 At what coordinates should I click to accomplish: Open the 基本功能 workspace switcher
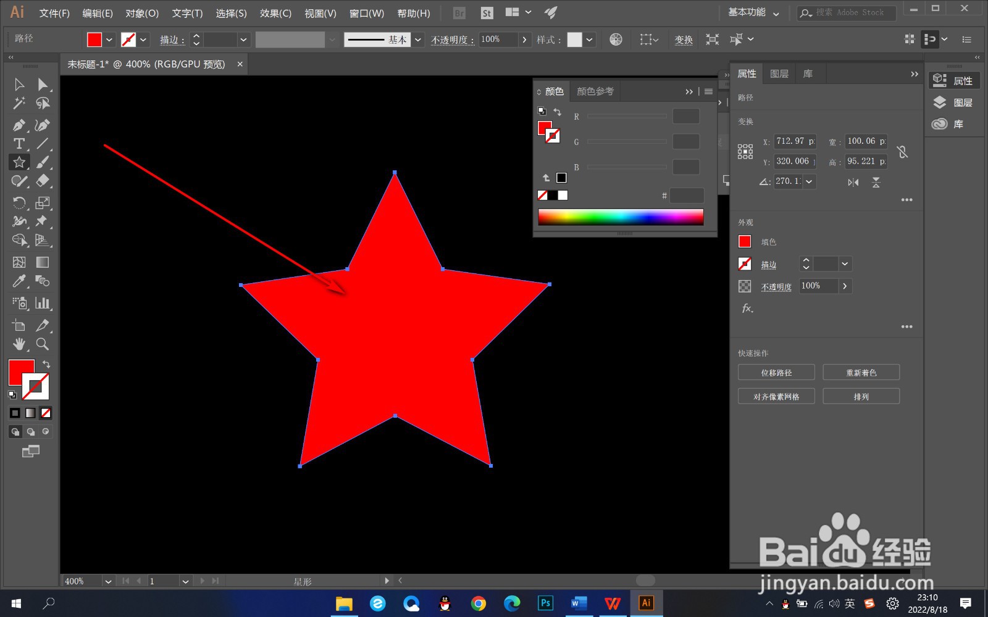tap(753, 12)
